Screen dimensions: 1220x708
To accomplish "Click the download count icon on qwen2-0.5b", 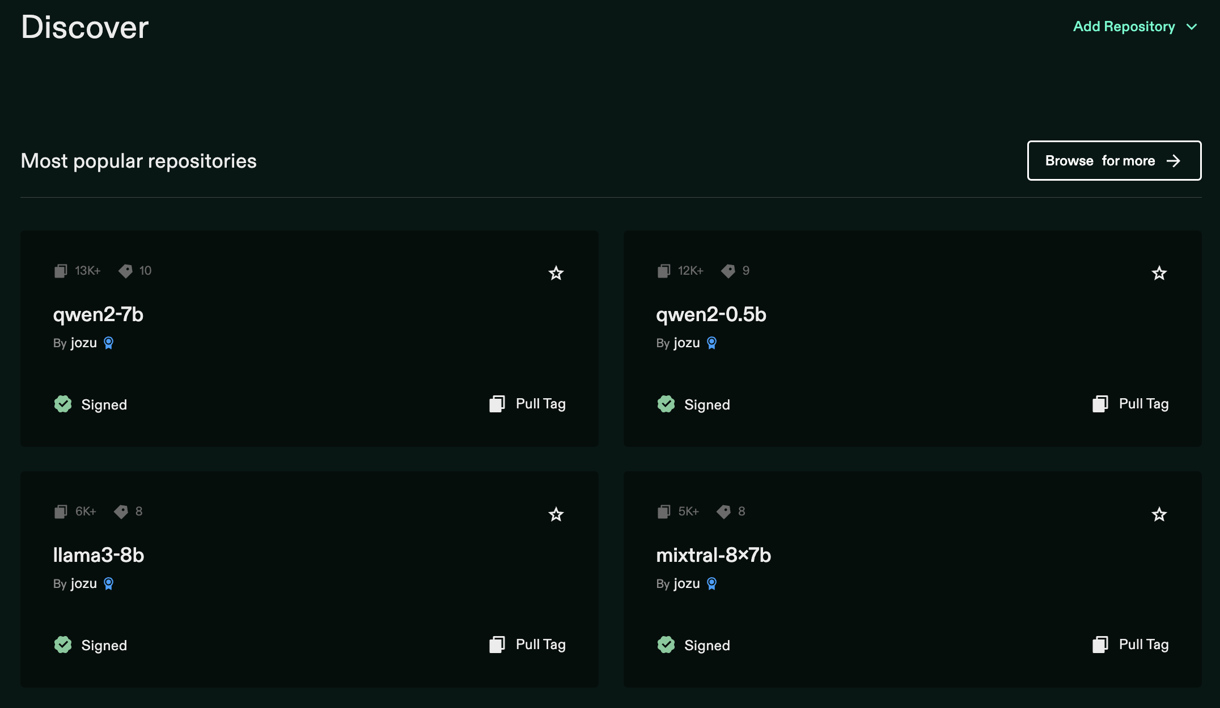I will (x=663, y=271).
